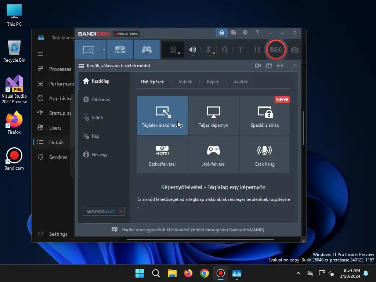Screen dimensions: 376x282
Task: Switch to the Audiók tab
Action: pos(241,82)
